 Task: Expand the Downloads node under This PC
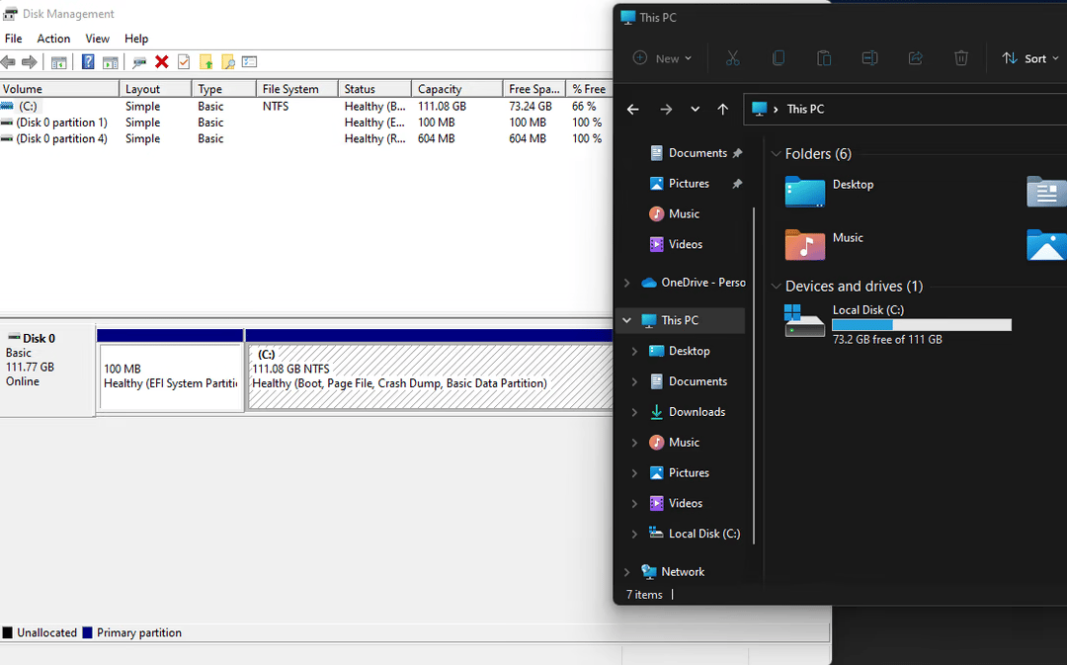[634, 412]
